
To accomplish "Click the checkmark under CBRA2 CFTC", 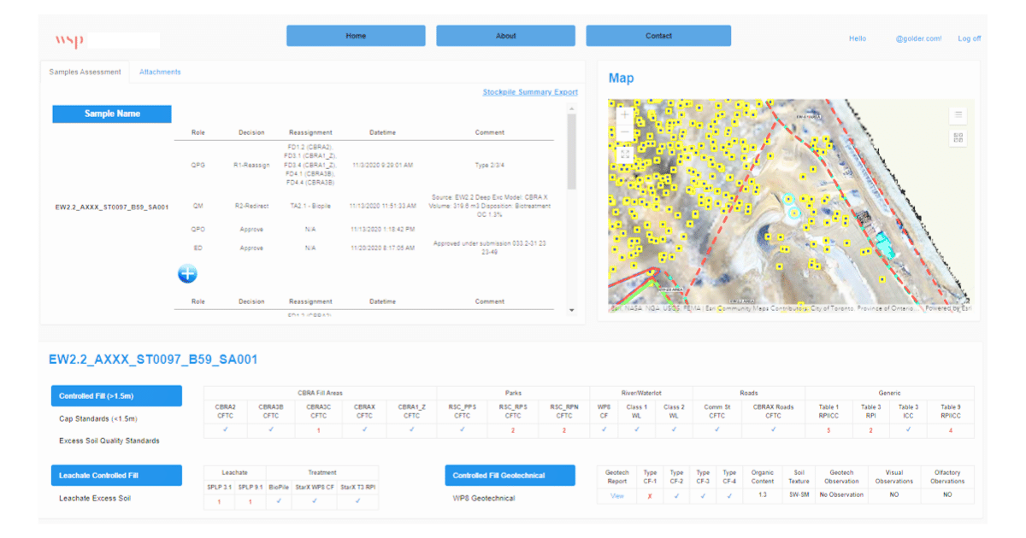I will pos(225,430).
